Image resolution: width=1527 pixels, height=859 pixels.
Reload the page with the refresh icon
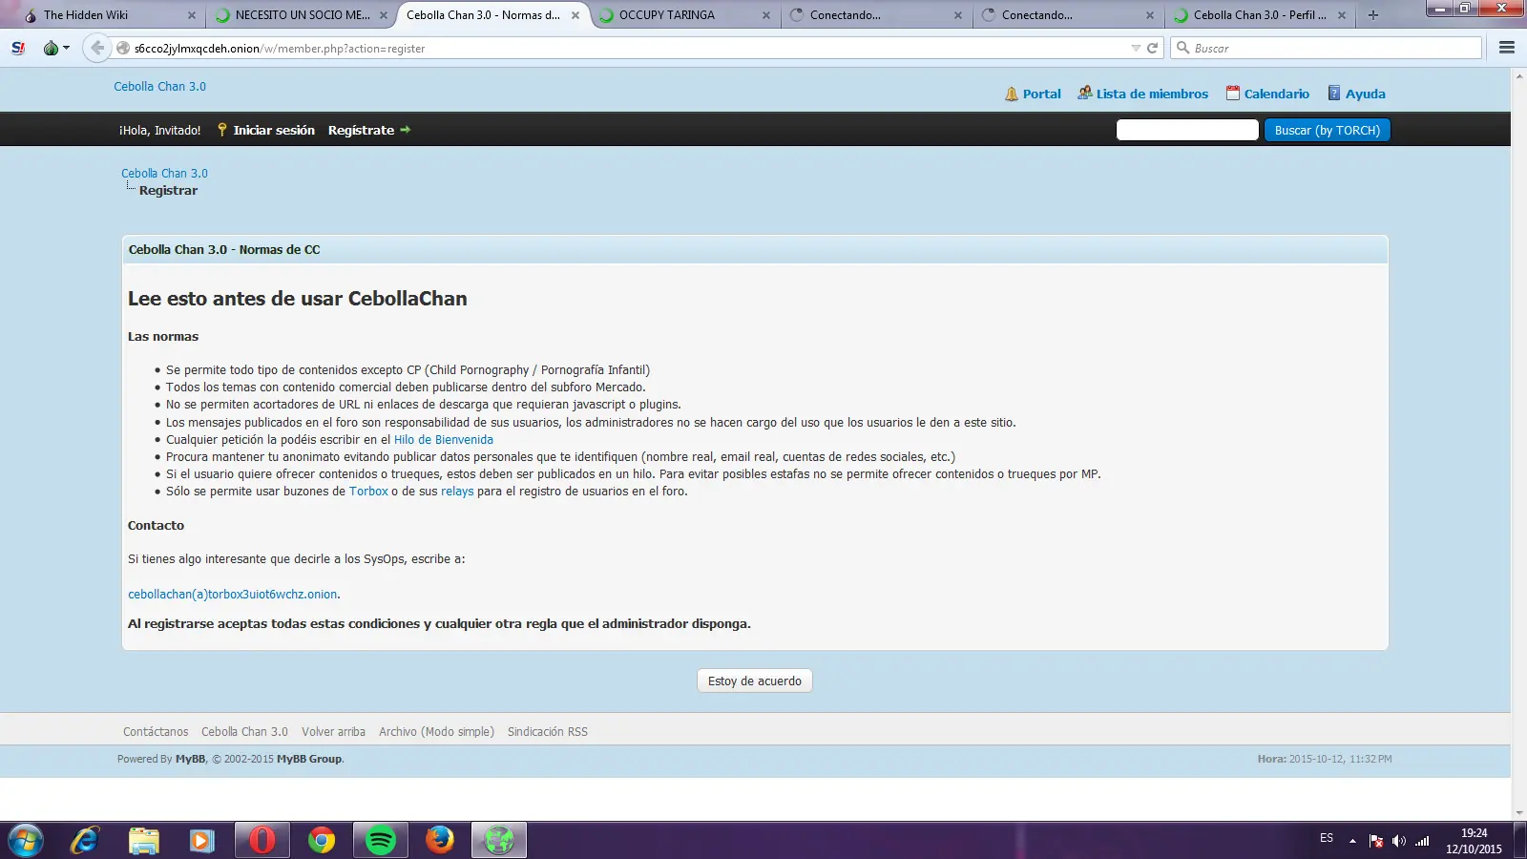(1152, 48)
